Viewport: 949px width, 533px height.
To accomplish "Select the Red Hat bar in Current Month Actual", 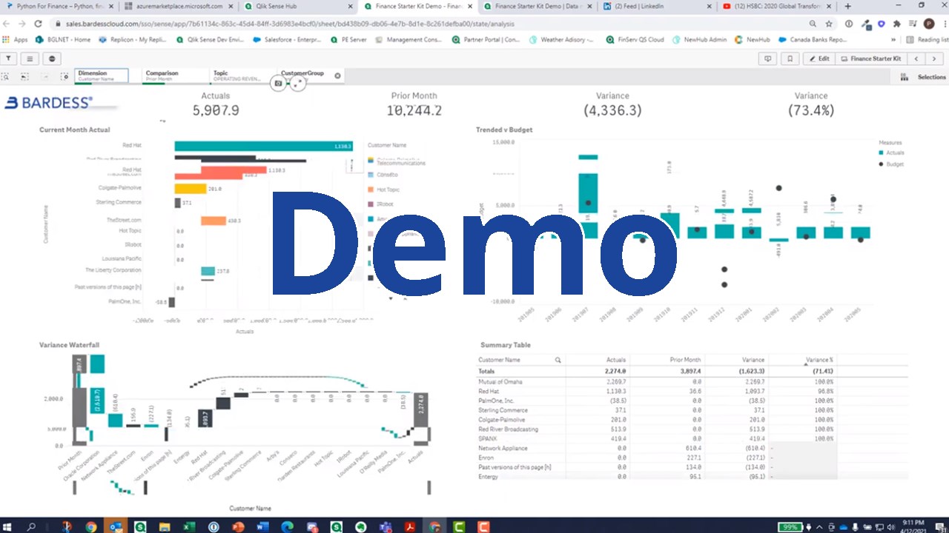I will pyautogui.click(x=263, y=146).
